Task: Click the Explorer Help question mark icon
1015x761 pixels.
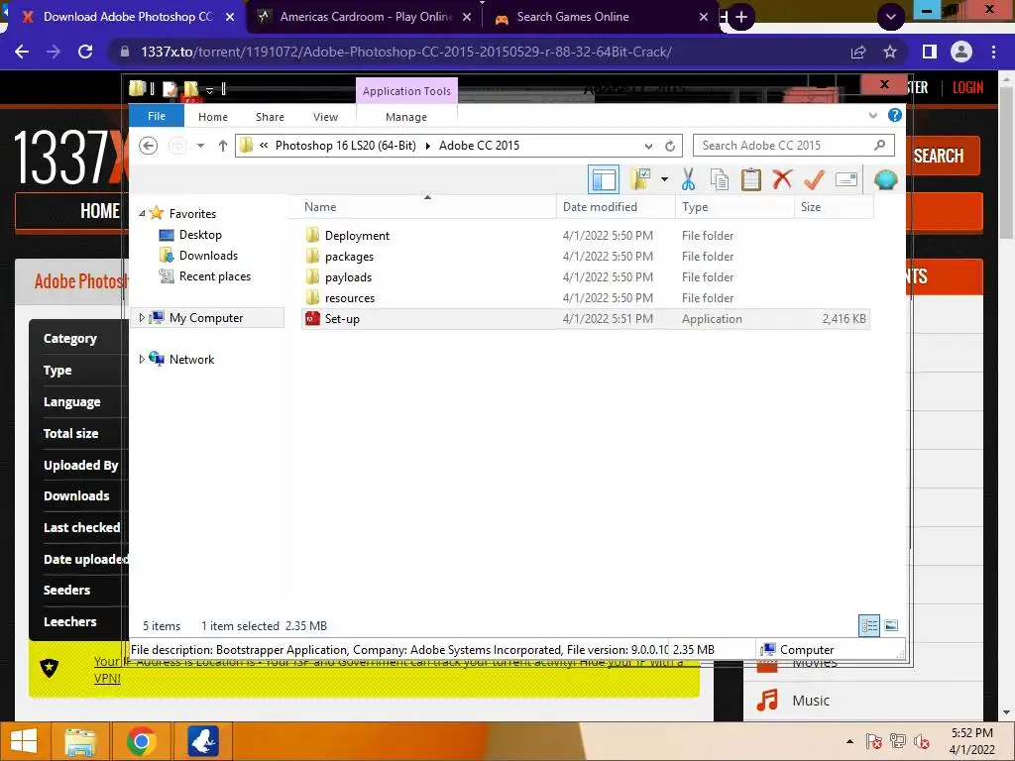Action: coord(895,115)
